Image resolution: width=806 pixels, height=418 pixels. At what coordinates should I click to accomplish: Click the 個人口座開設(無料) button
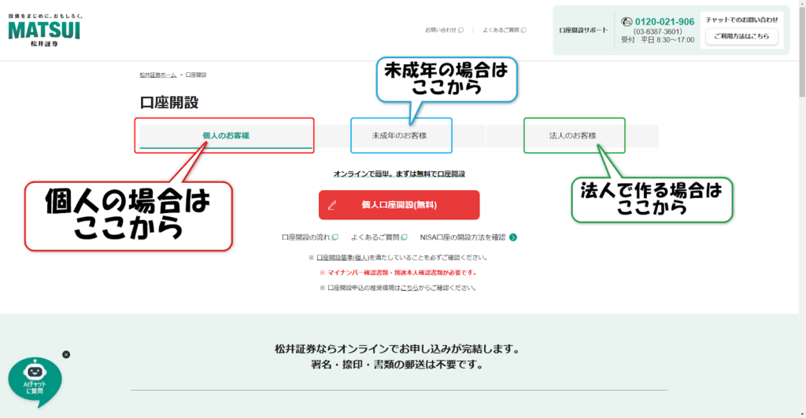399,204
